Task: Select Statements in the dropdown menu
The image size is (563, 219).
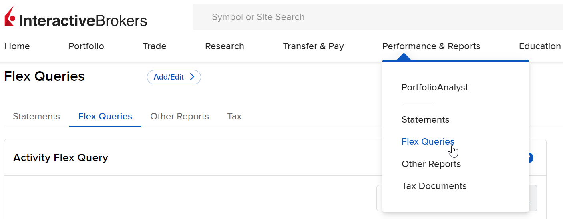Action: (425, 120)
